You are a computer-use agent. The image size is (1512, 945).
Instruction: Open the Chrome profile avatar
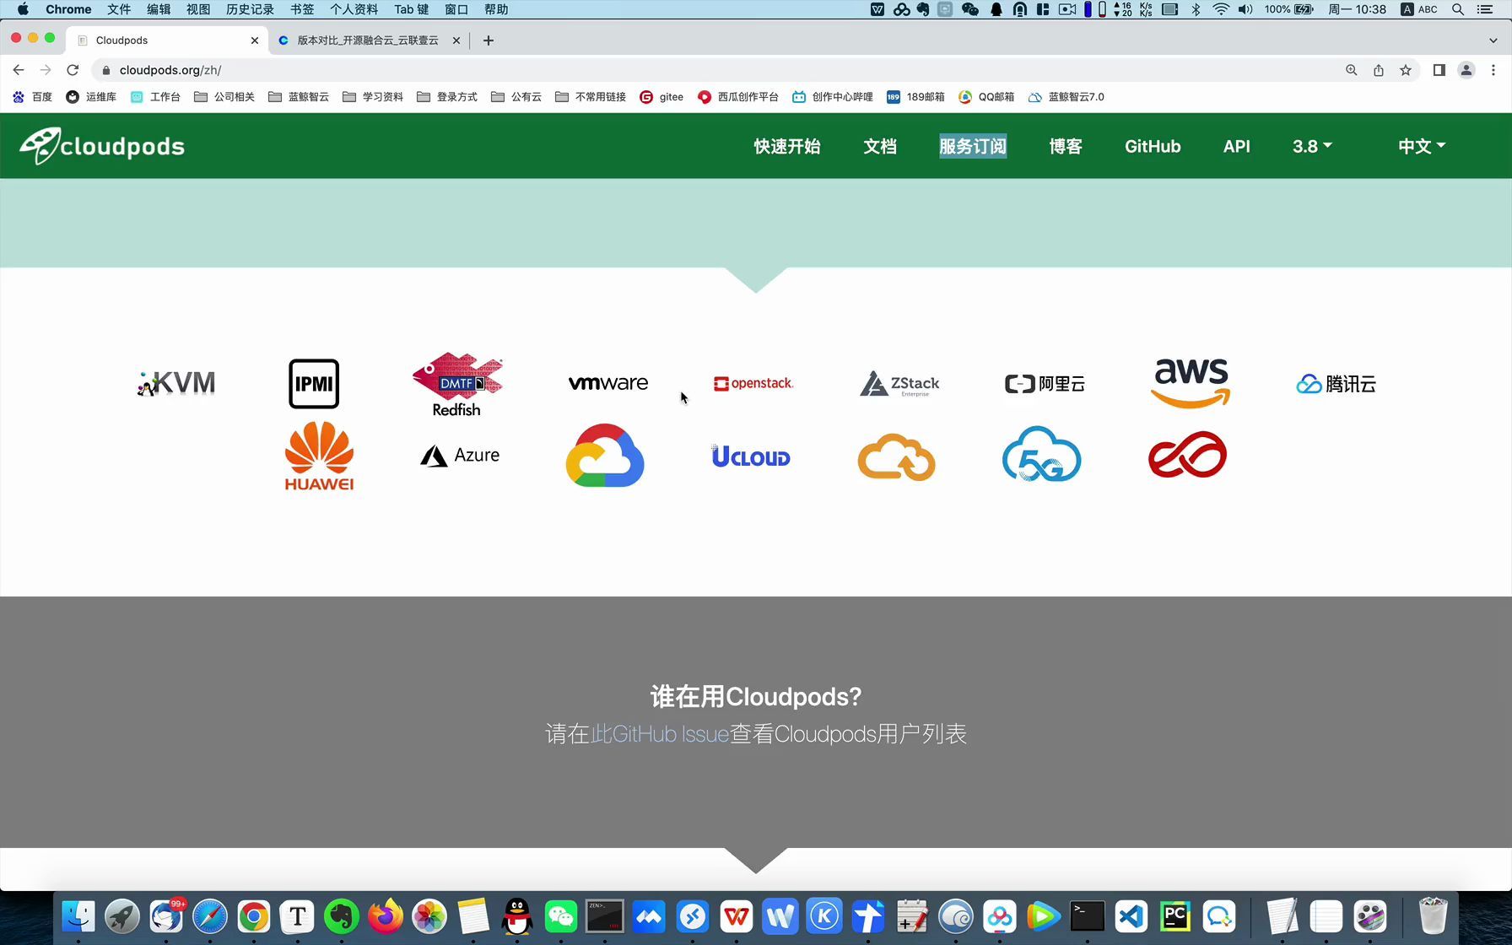click(1466, 70)
